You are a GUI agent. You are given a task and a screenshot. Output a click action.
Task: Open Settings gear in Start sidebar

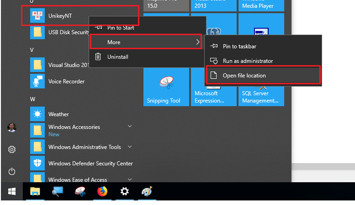[x=12, y=149]
